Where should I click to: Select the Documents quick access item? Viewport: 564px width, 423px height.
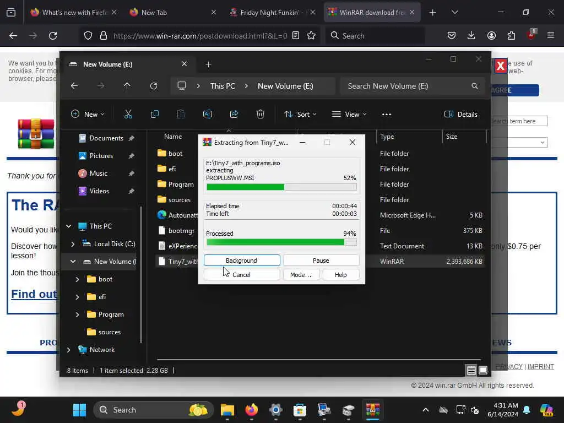click(x=106, y=138)
